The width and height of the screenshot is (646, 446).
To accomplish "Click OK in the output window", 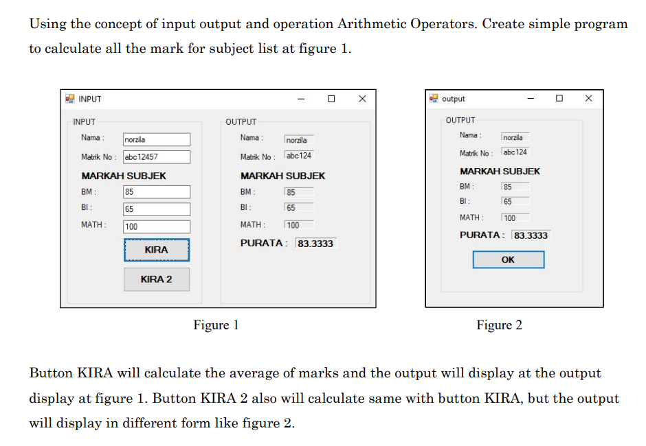I will (509, 259).
